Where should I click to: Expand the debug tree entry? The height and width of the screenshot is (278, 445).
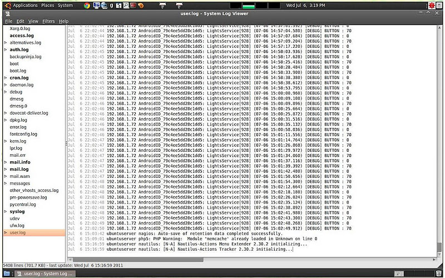tap(6, 92)
